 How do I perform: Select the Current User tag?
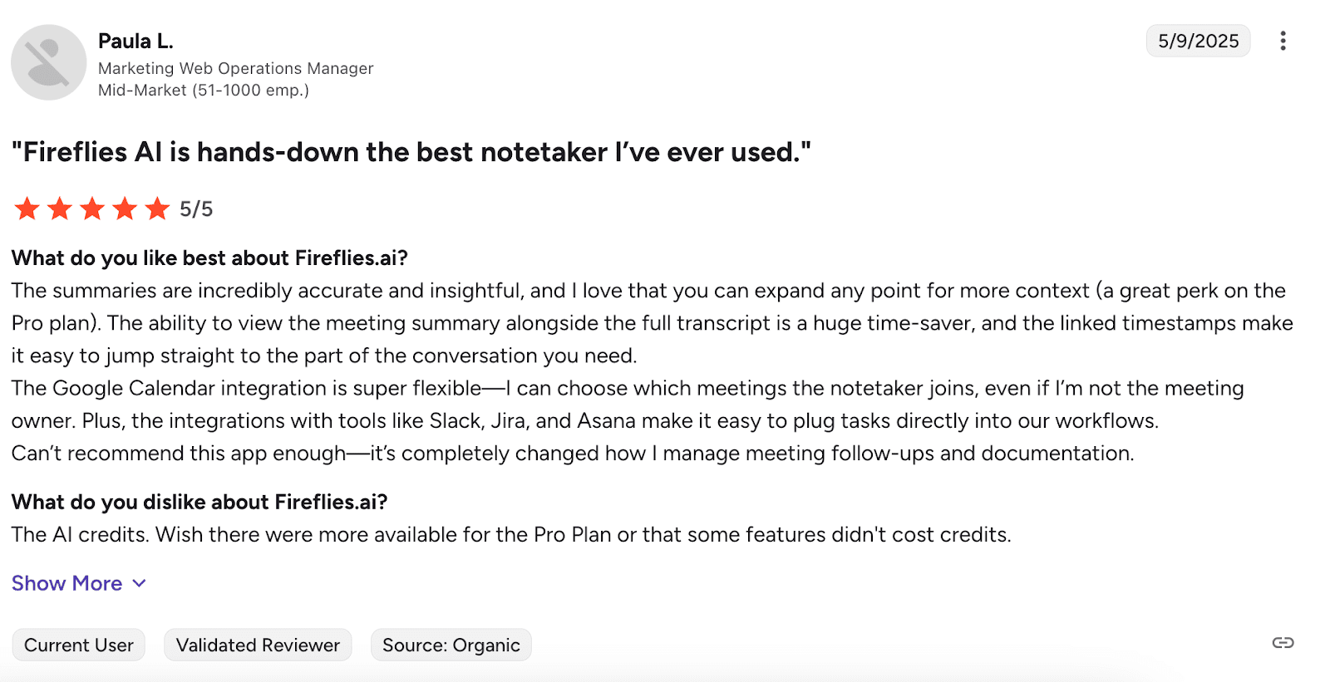(79, 645)
